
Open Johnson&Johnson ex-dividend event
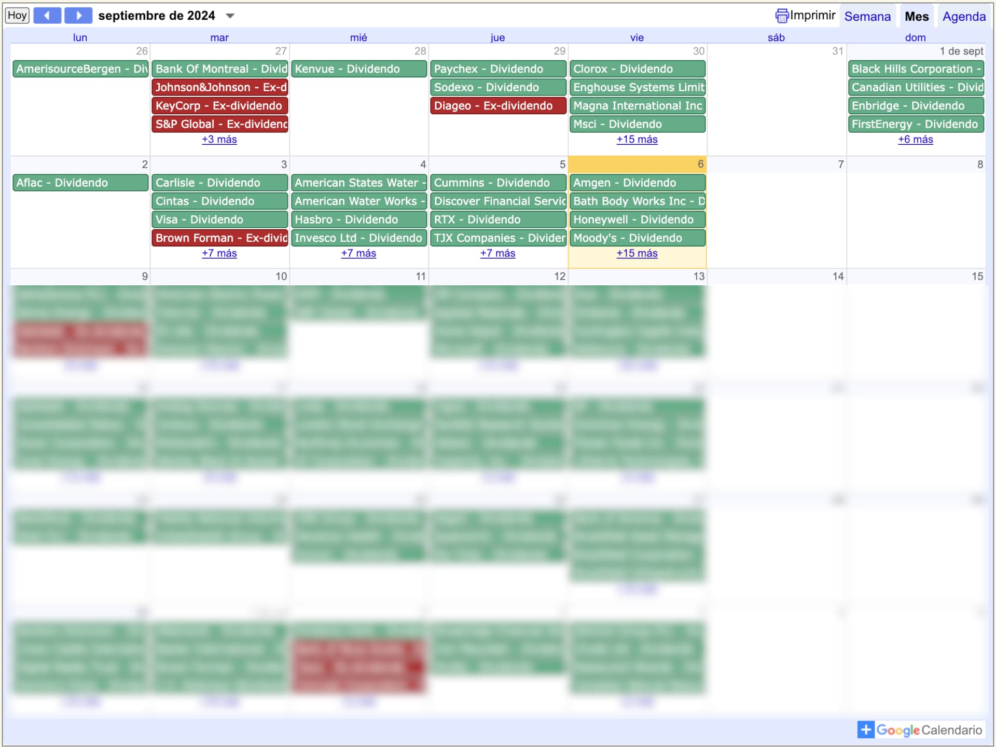(220, 87)
